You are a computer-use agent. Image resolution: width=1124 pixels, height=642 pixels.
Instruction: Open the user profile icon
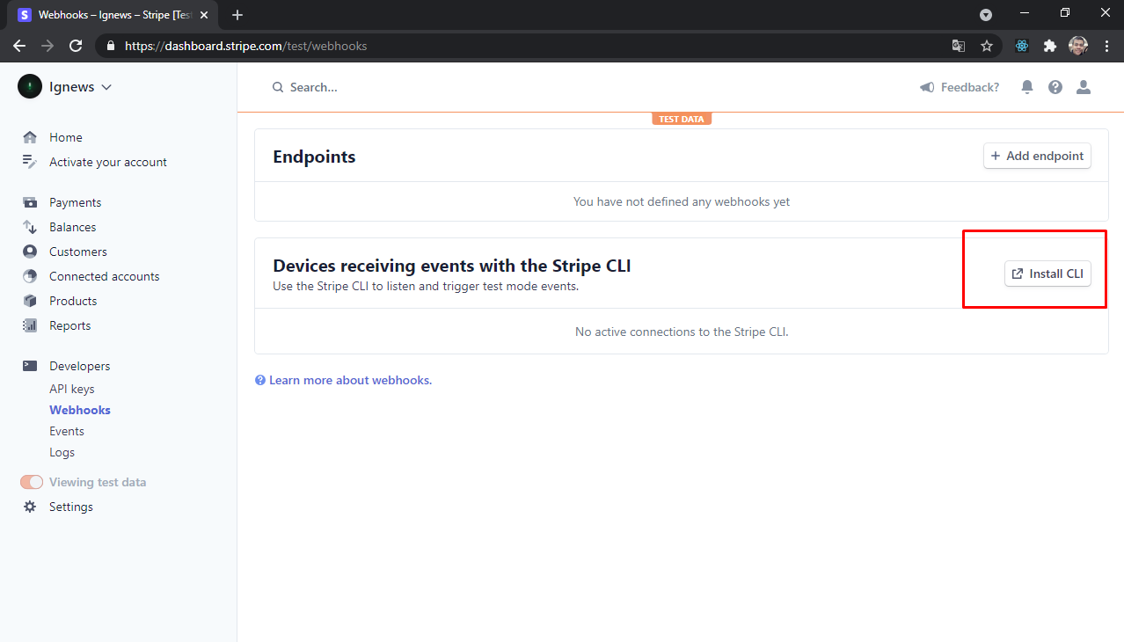pyautogui.click(x=1084, y=87)
